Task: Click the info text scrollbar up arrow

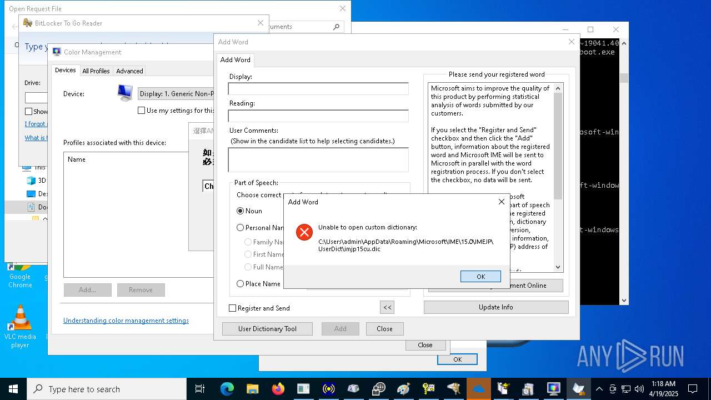Action: [x=558, y=88]
